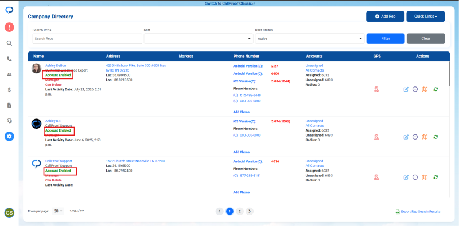The height and width of the screenshot is (226, 459).
Task: Open the Ashley DeBon name link
Action: (x=56, y=65)
